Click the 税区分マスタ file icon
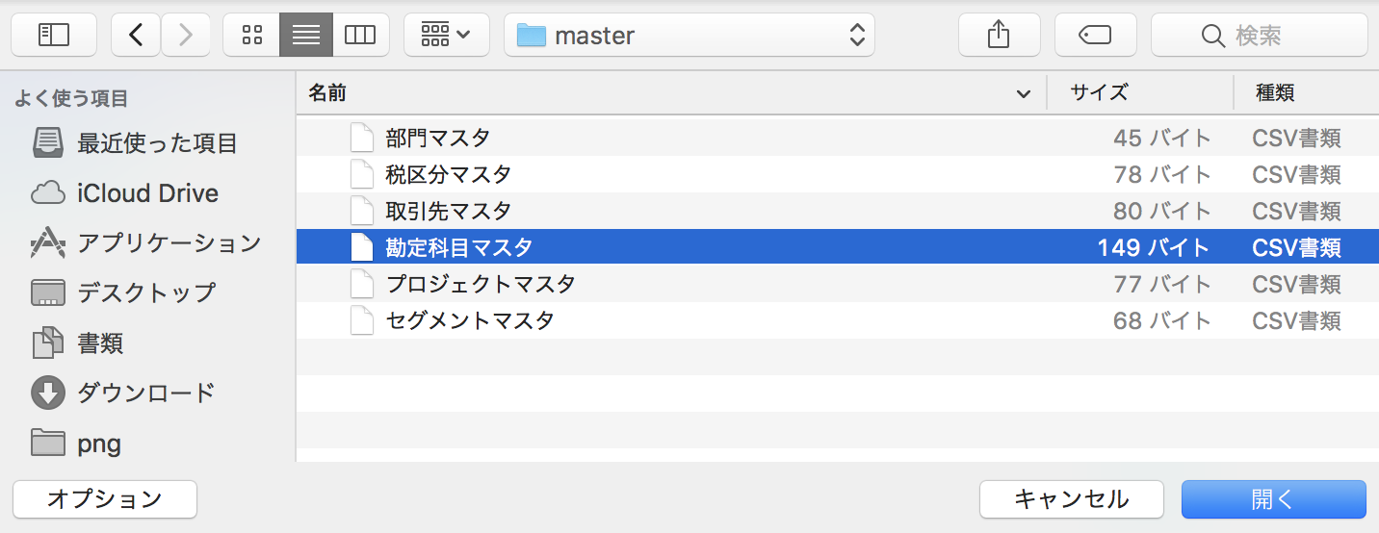This screenshot has width=1379, height=533. (x=361, y=174)
